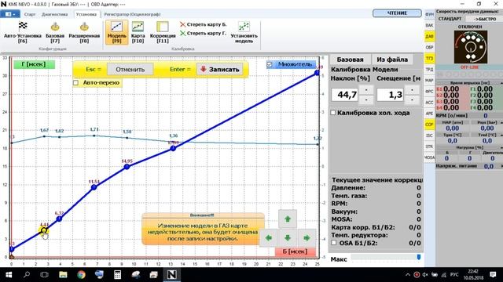The height and width of the screenshot is (282, 503).
Task: Show hidden system tray icons chevron
Action: coord(408,275)
